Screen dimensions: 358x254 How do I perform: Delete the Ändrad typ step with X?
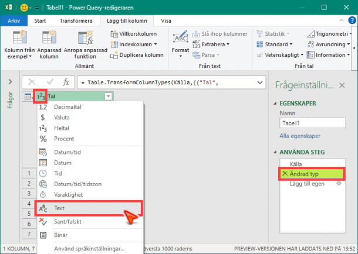(x=285, y=174)
